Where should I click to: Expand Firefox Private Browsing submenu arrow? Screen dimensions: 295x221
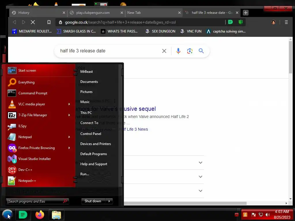coord(69,148)
